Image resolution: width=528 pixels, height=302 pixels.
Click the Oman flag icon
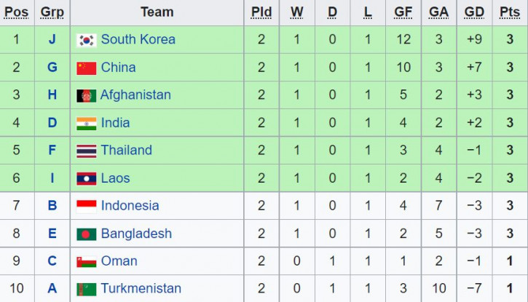click(x=86, y=262)
